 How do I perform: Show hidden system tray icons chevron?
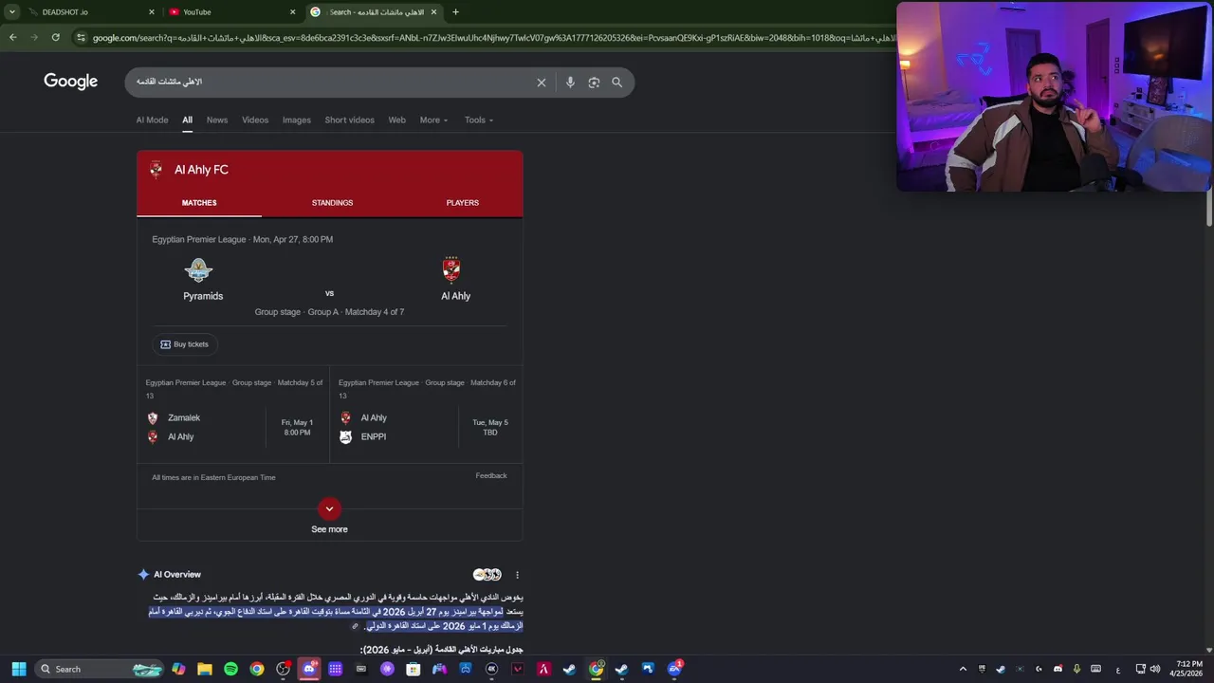tap(963, 669)
